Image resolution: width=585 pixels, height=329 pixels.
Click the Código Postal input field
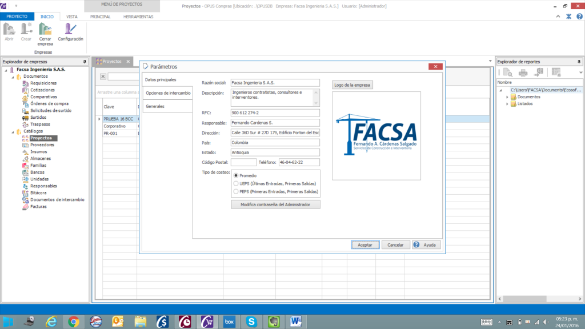tap(243, 163)
